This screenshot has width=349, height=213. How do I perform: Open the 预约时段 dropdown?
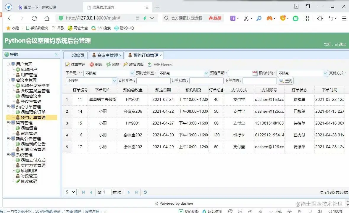click(x=325, y=73)
